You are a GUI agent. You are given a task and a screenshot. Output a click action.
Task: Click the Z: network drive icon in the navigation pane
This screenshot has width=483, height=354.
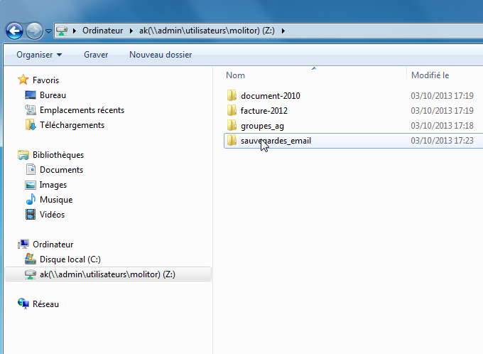pyautogui.click(x=30, y=274)
